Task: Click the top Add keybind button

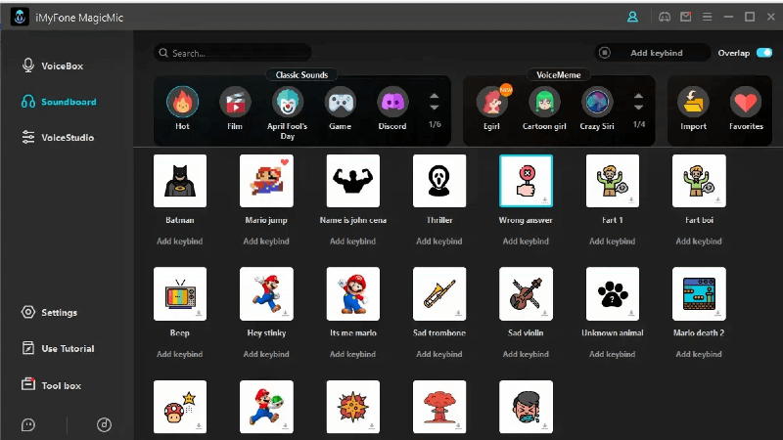Action: click(652, 53)
